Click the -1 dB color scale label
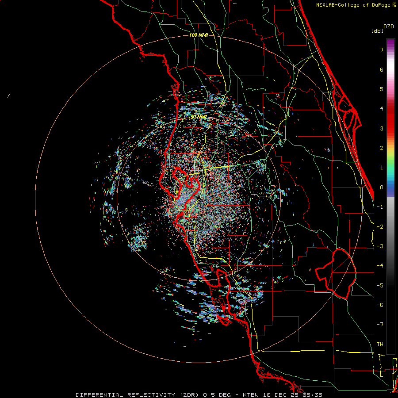The image size is (398, 398). pos(380,207)
